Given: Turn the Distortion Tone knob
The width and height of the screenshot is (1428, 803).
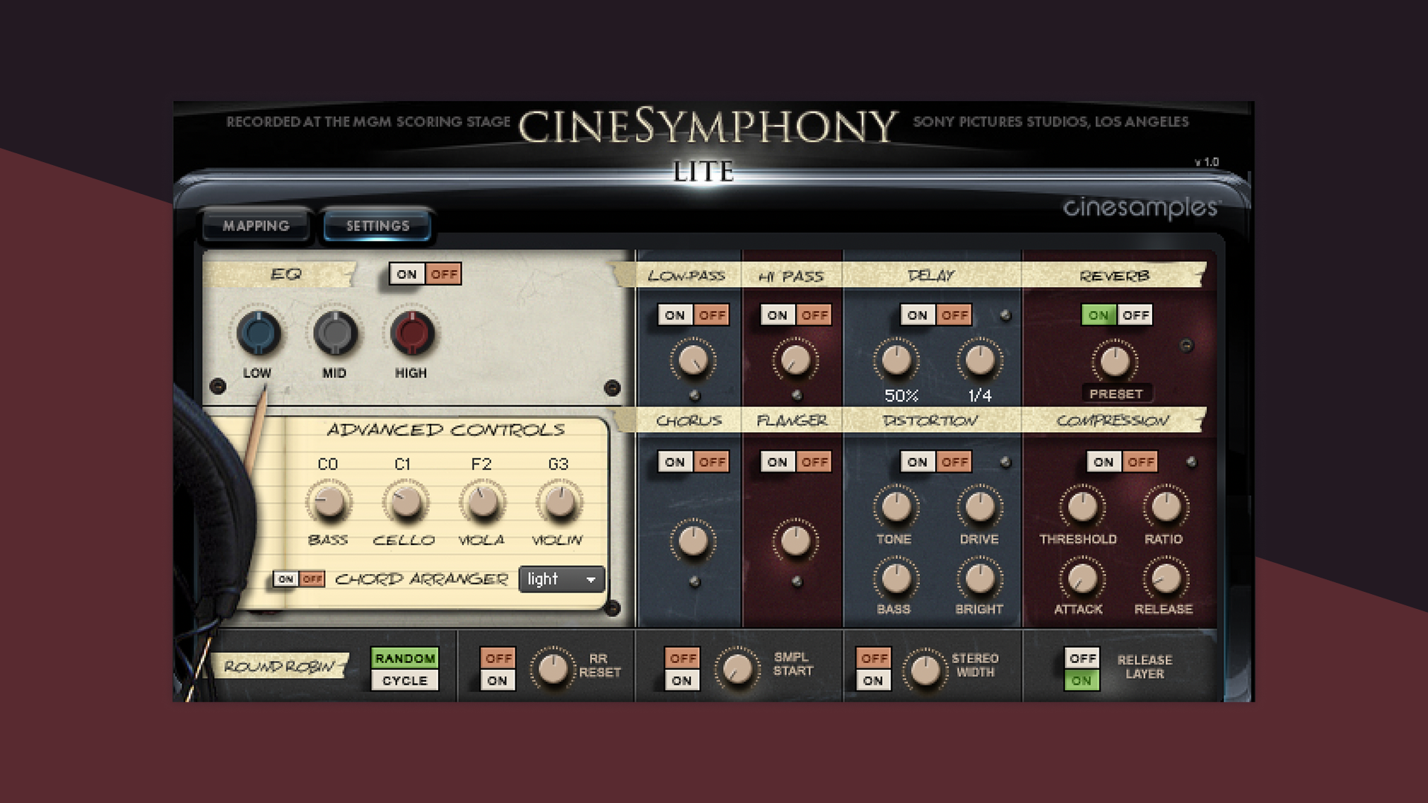Looking at the screenshot, I should click(x=895, y=509).
